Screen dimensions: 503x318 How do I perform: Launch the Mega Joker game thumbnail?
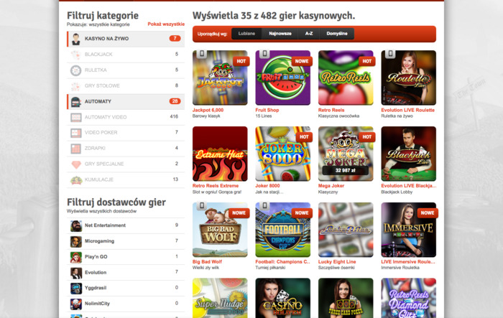tap(346, 154)
